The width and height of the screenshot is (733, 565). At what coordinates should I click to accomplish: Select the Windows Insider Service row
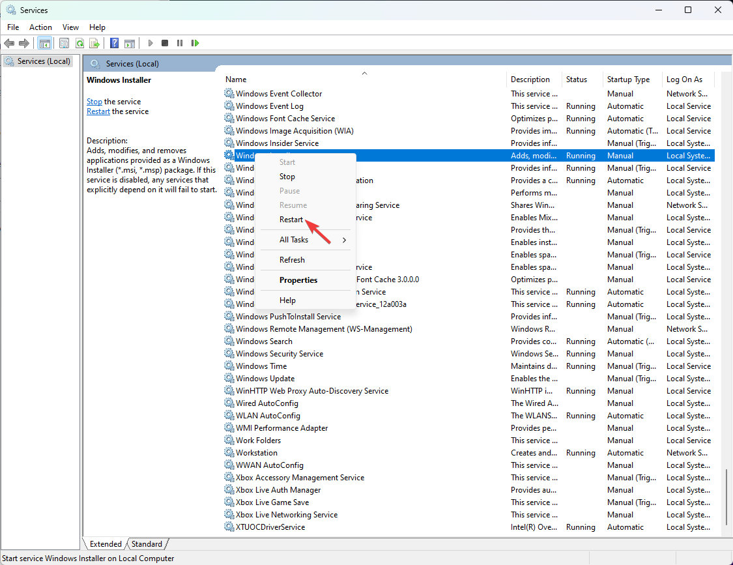(x=469, y=143)
